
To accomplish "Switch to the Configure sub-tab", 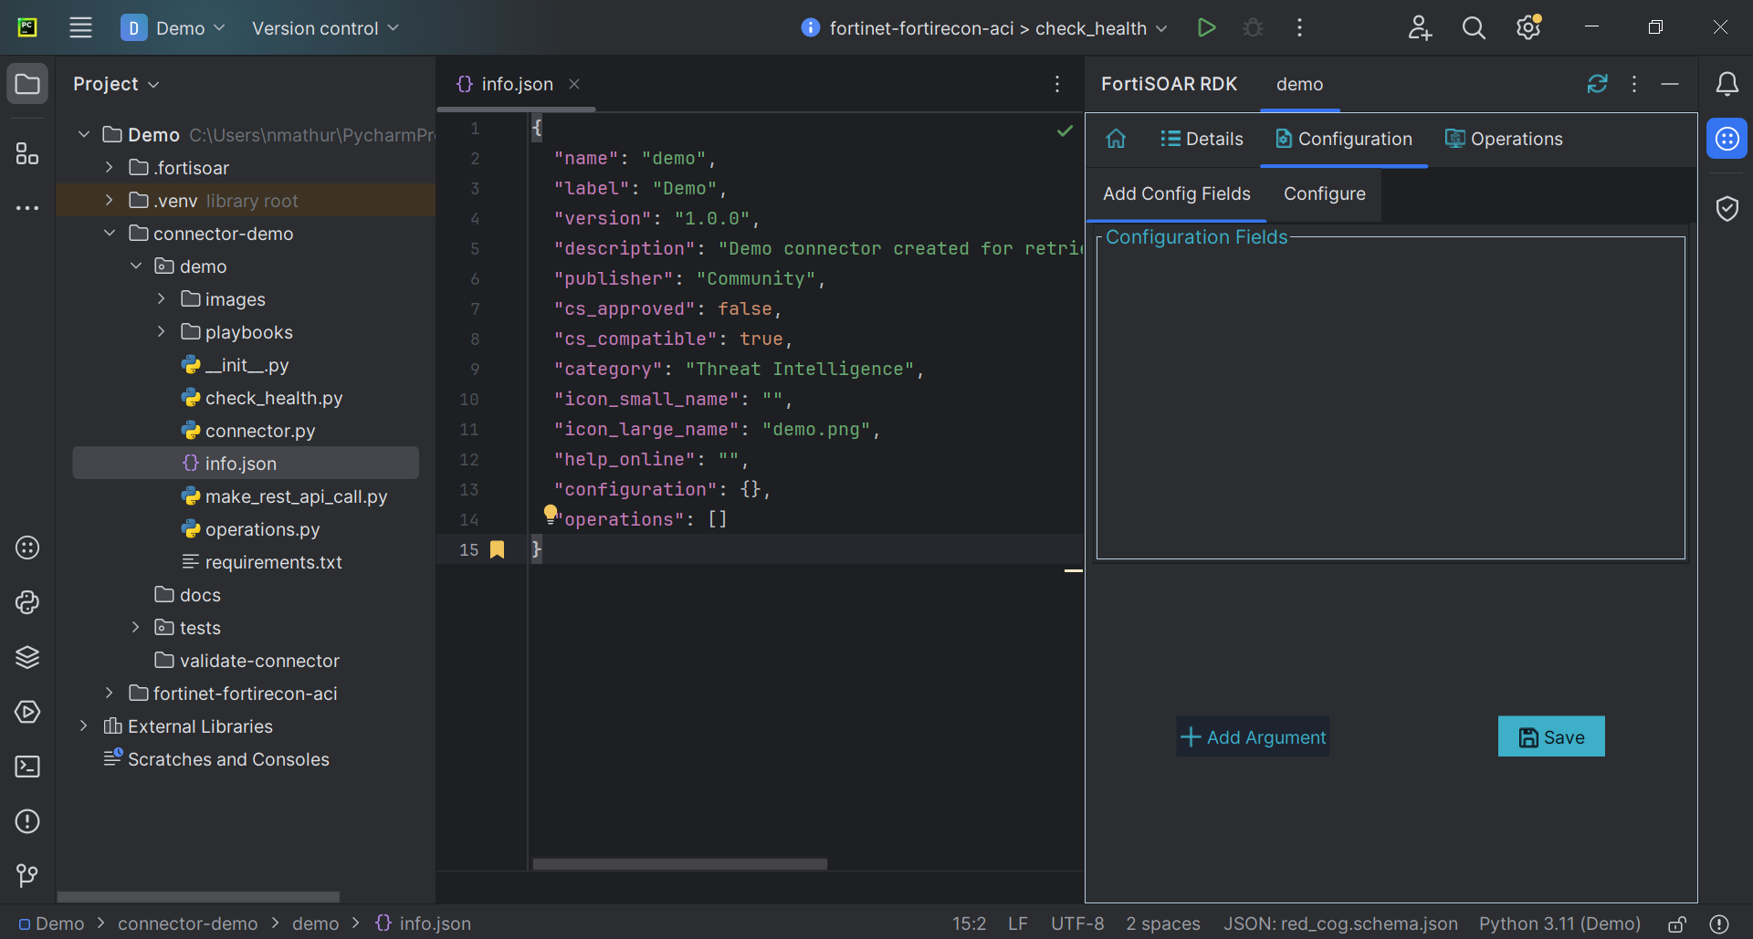I will click(1324, 193).
